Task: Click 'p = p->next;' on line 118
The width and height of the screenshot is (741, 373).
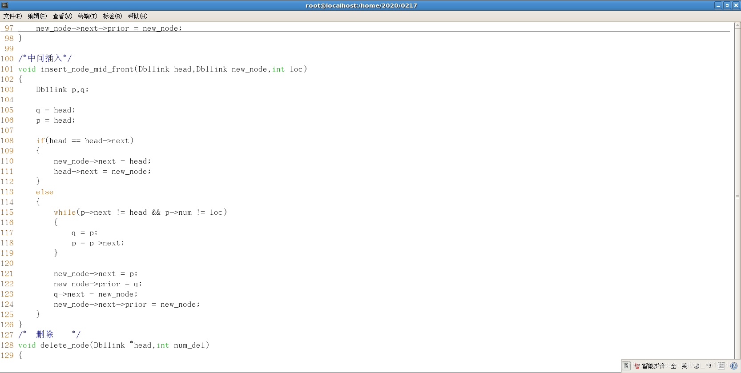Action: pyautogui.click(x=98, y=243)
